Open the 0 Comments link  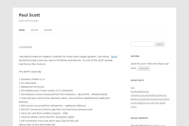[x=25, y=47]
